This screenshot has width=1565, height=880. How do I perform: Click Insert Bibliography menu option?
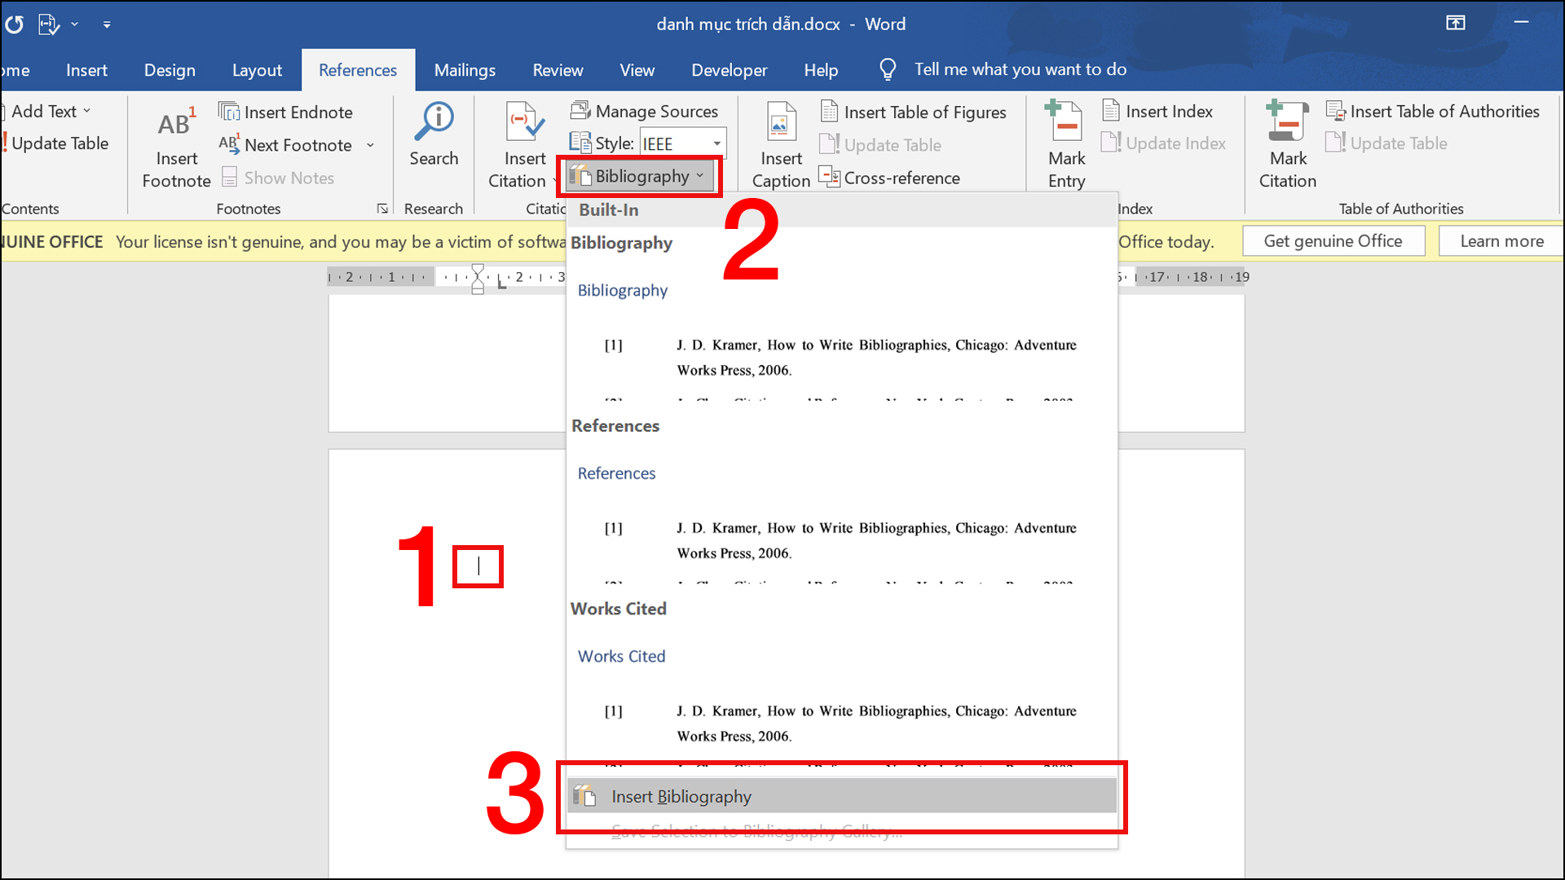tap(844, 795)
